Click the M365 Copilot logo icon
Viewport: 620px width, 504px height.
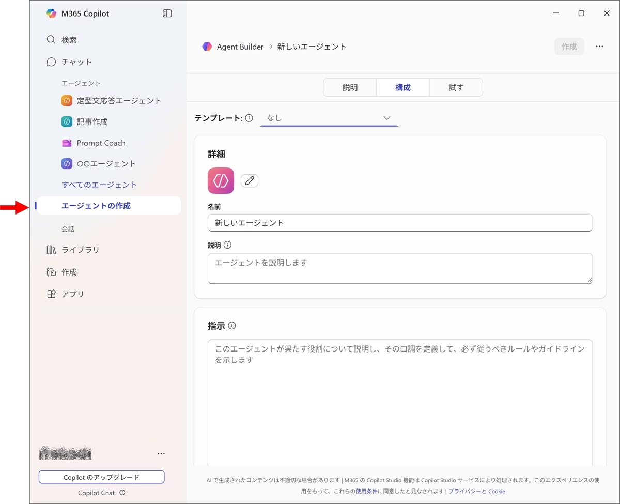pyautogui.click(x=51, y=14)
